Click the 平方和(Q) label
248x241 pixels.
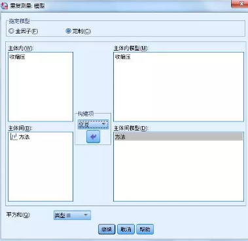pyautogui.click(x=18, y=215)
